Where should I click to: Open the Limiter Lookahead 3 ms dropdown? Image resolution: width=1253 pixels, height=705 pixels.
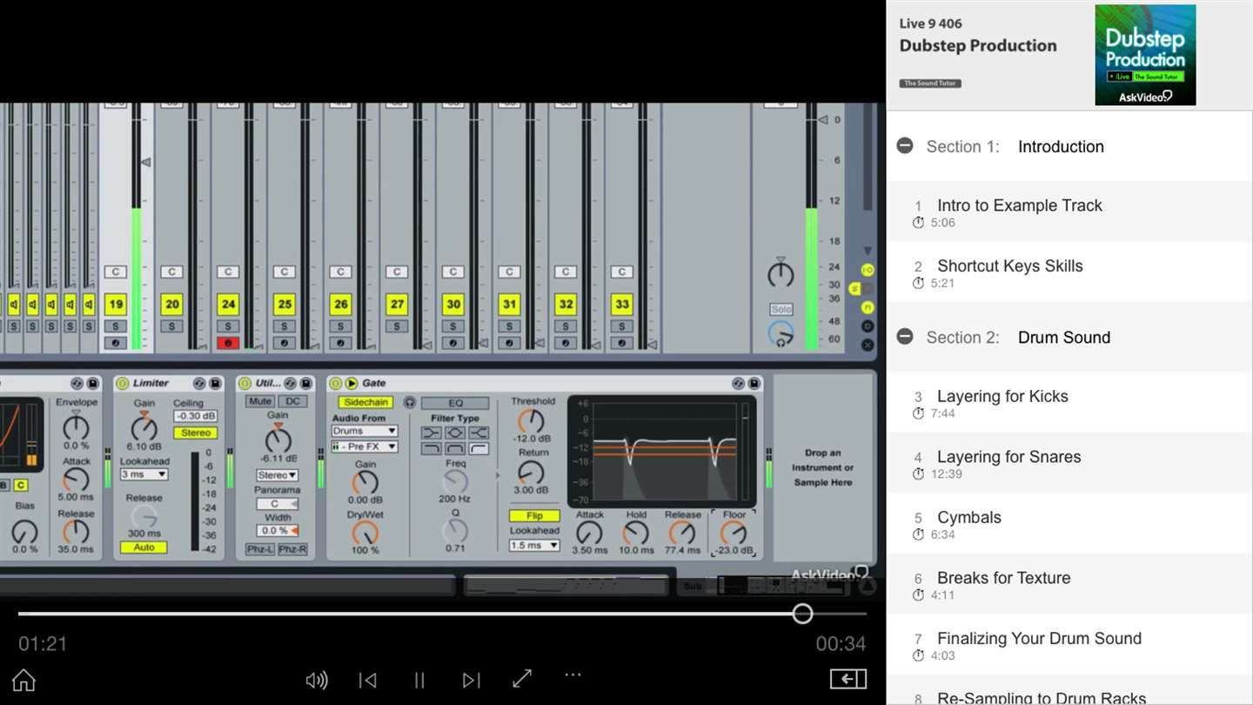144,474
